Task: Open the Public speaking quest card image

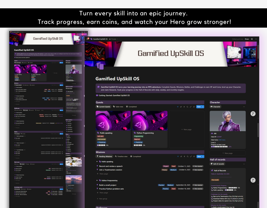Action: tap(113, 121)
